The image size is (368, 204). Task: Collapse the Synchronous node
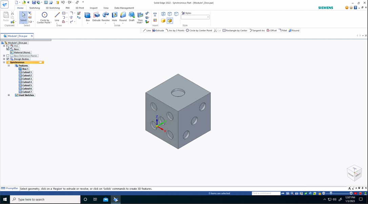[4, 62]
